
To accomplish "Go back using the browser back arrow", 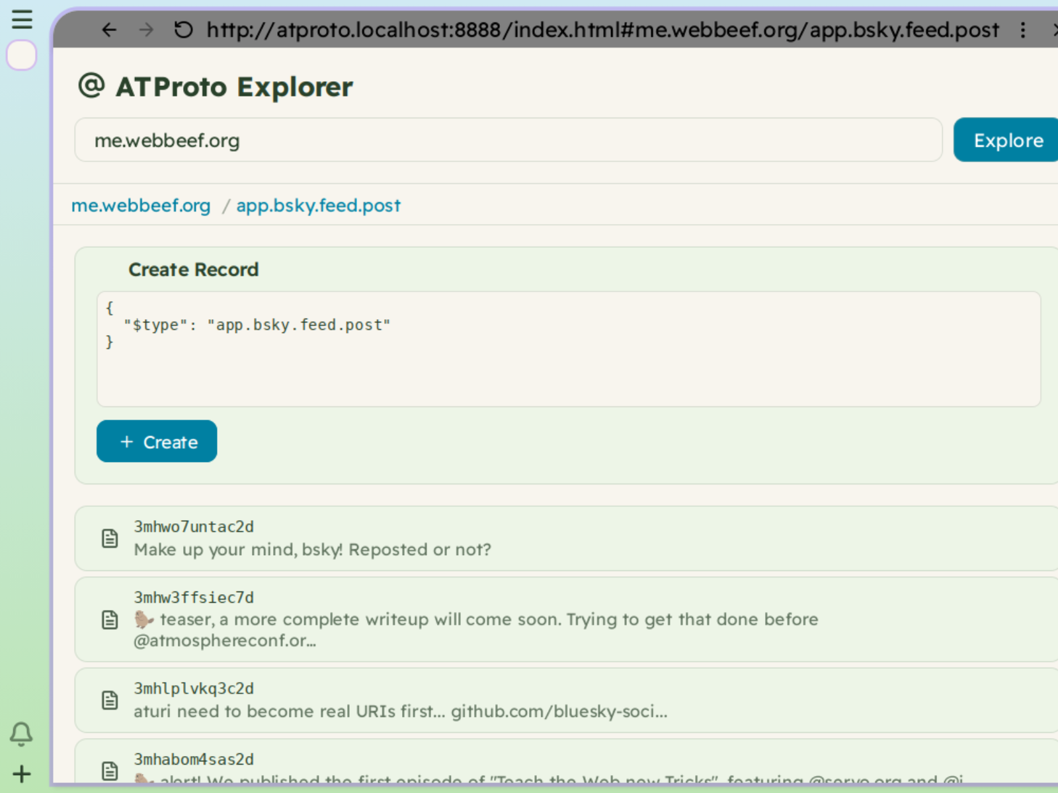I will point(108,30).
